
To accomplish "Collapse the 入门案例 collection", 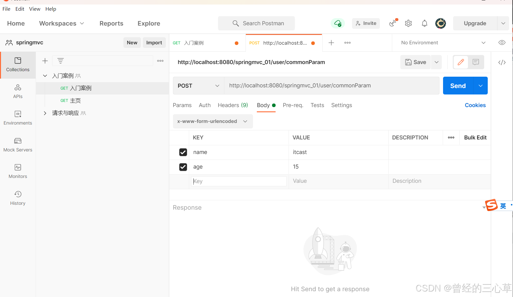I will [45, 76].
